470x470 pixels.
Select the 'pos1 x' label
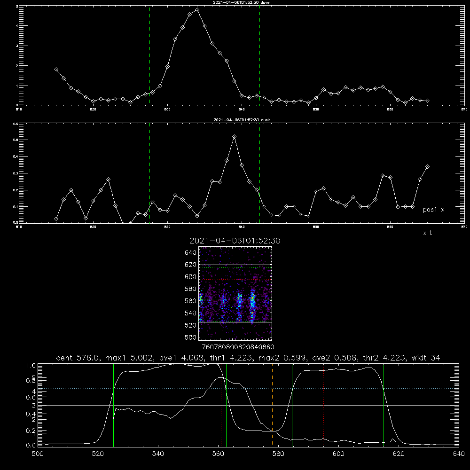coord(433,210)
